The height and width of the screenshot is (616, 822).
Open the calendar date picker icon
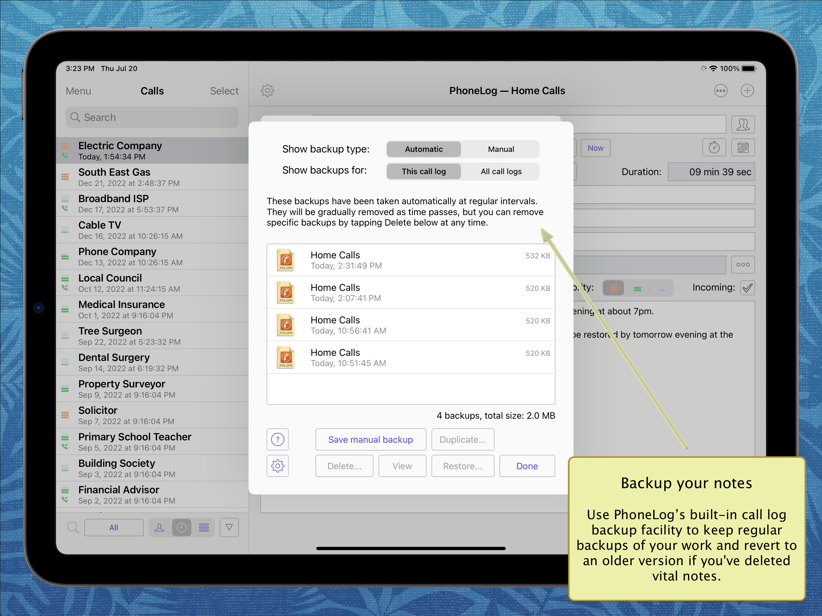(743, 148)
